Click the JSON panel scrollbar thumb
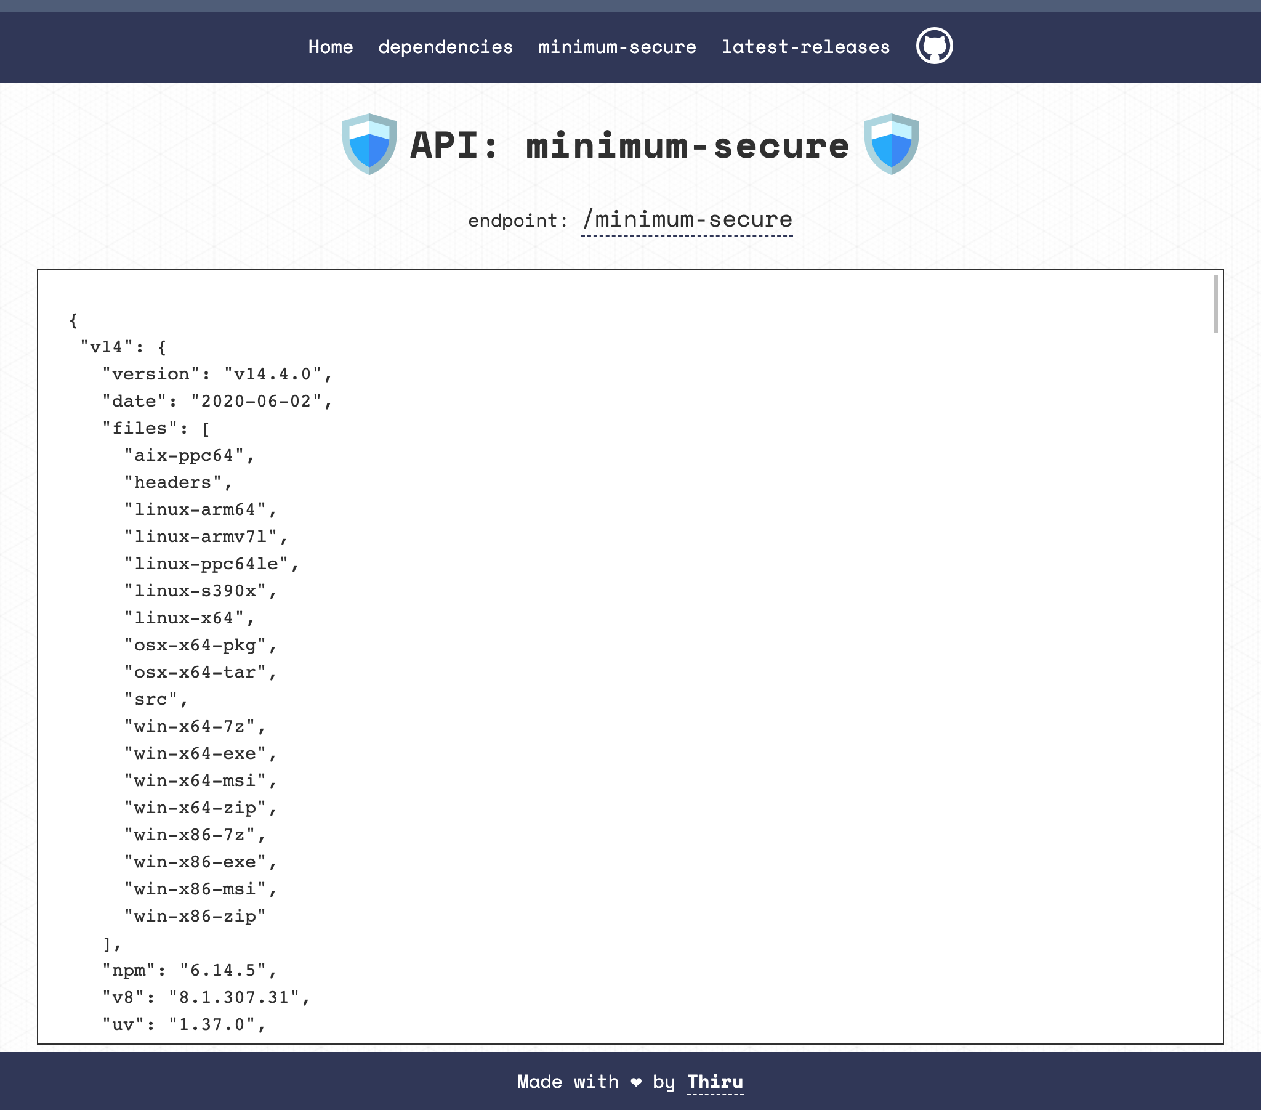 (1215, 304)
